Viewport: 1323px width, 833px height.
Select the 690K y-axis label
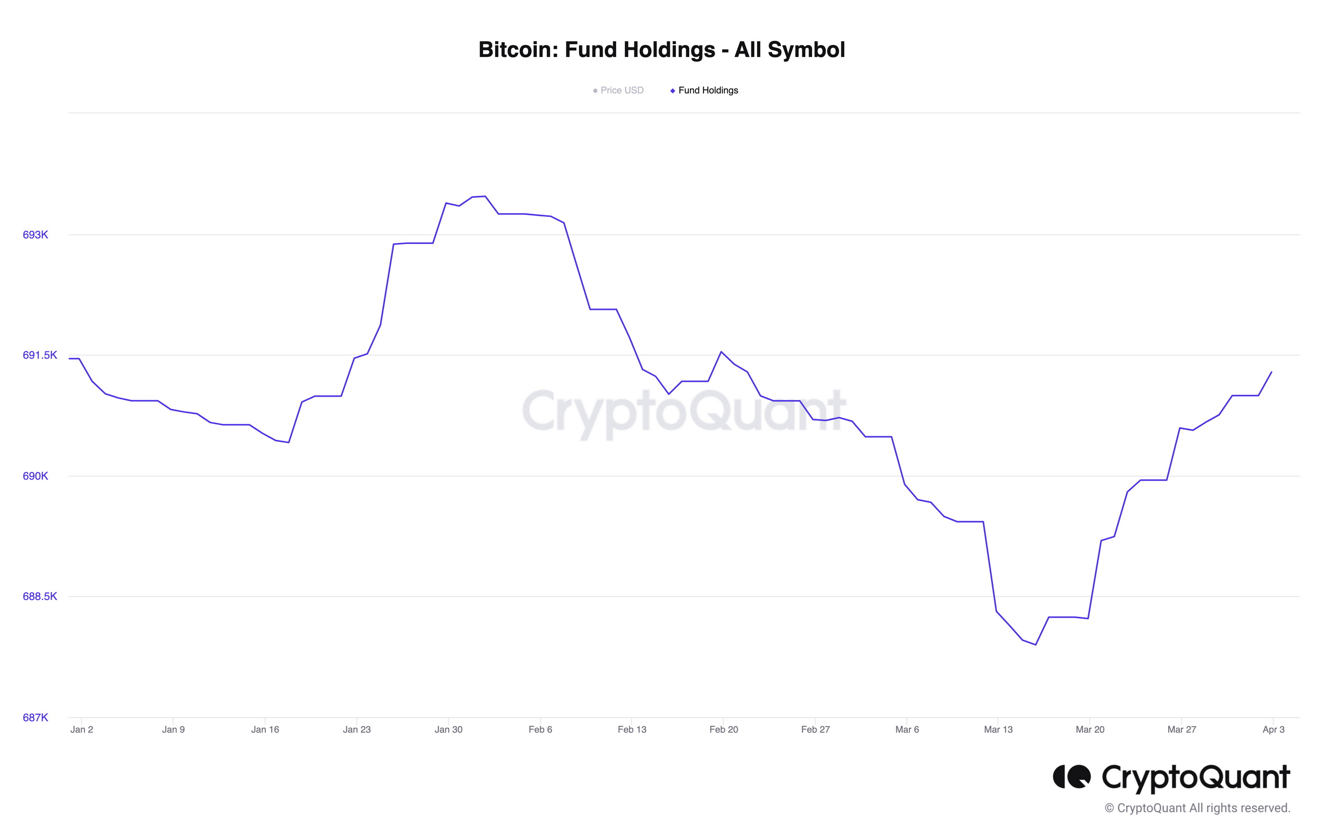pyautogui.click(x=35, y=476)
